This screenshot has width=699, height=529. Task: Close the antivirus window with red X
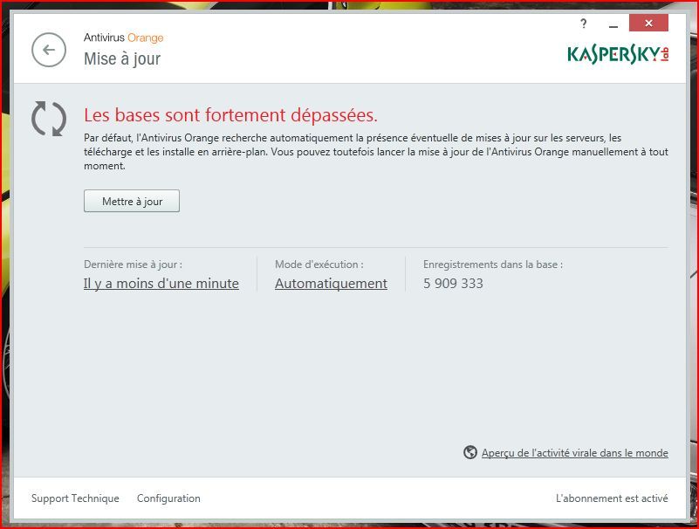click(648, 24)
